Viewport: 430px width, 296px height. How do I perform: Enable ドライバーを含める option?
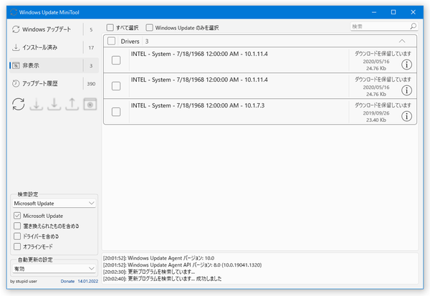click(x=17, y=237)
